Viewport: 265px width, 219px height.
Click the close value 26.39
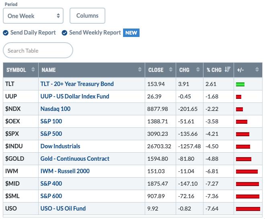[154, 96]
